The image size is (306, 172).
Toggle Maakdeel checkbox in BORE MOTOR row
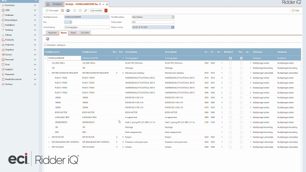(230, 112)
